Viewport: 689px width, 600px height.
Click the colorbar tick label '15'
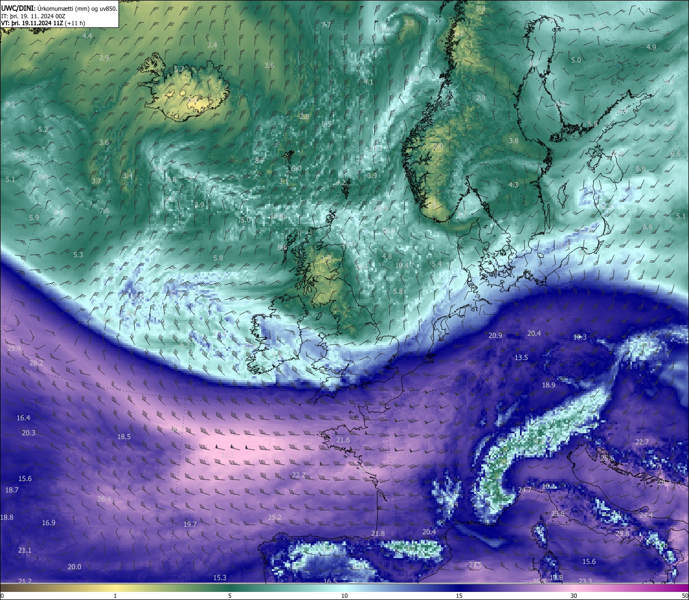tap(459, 596)
